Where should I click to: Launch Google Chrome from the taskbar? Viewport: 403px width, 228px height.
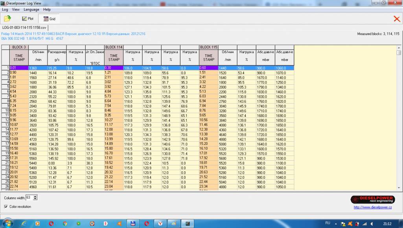tap(64, 223)
